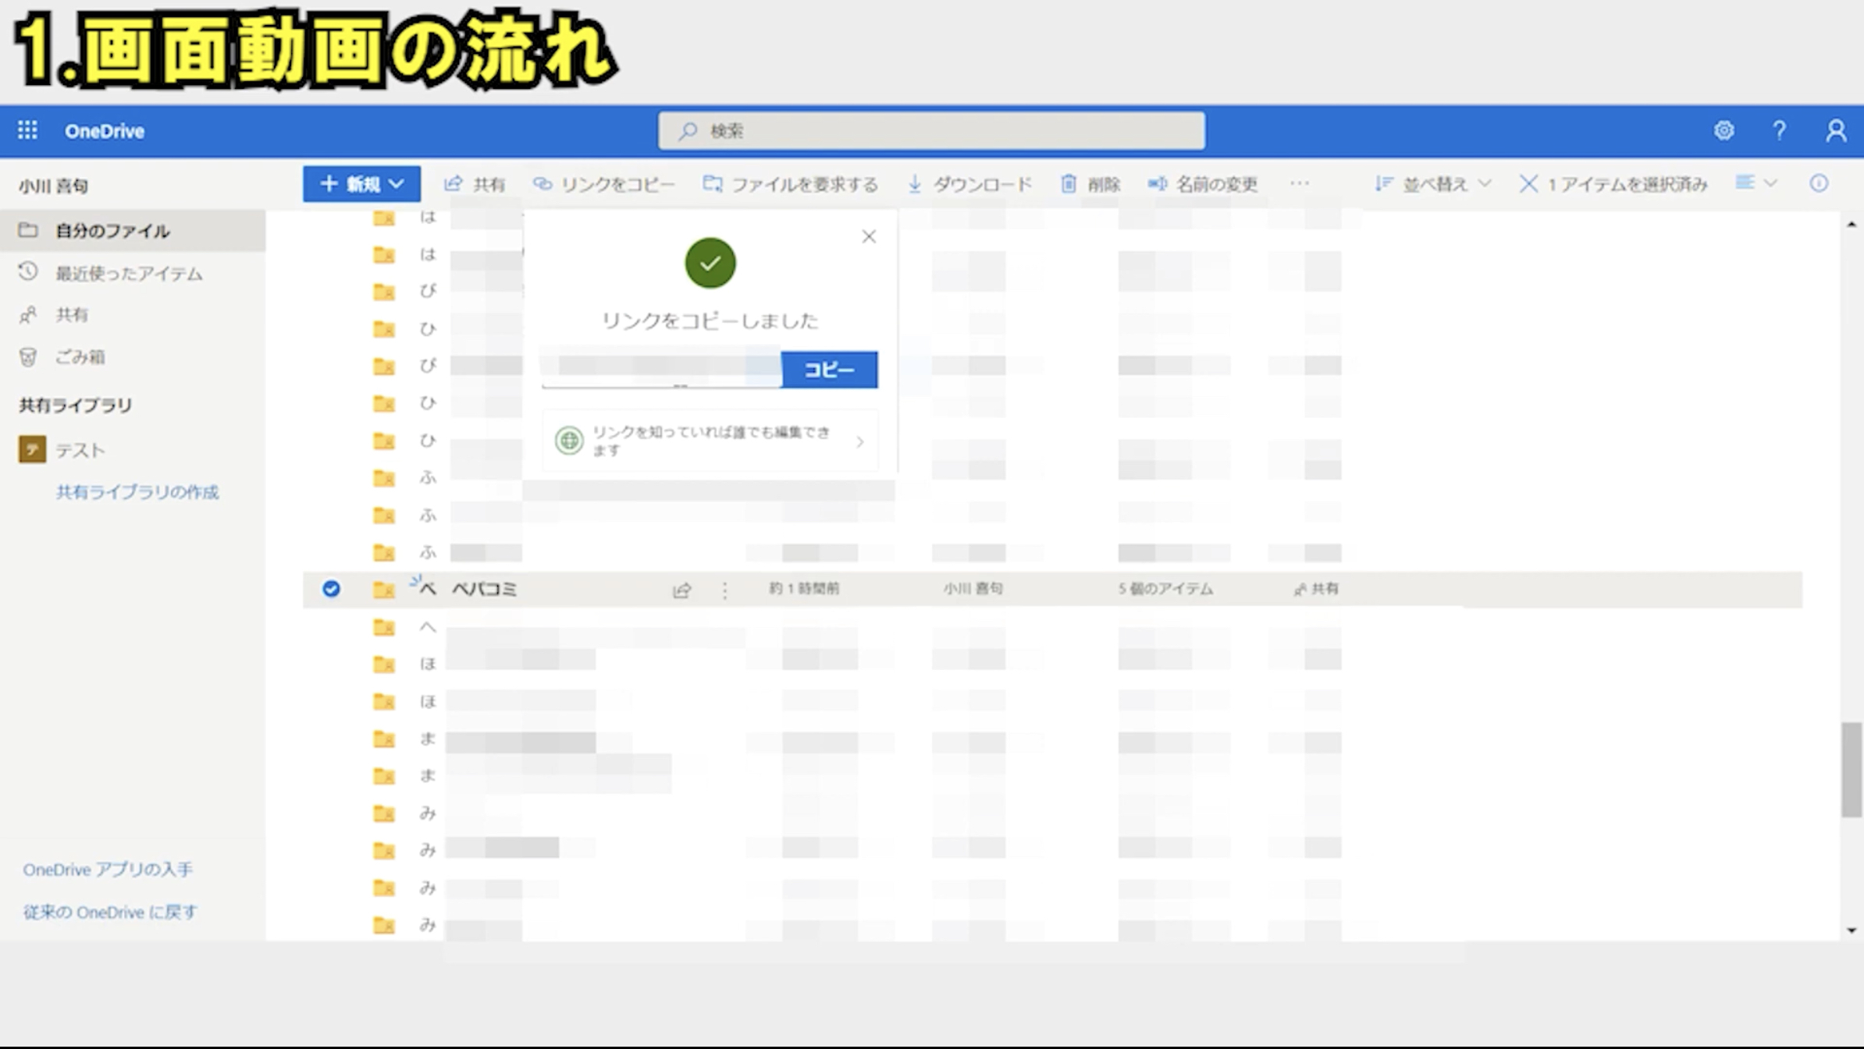Click the vertical scrollbar thumb
The image size is (1864, 1049).
1851,769
